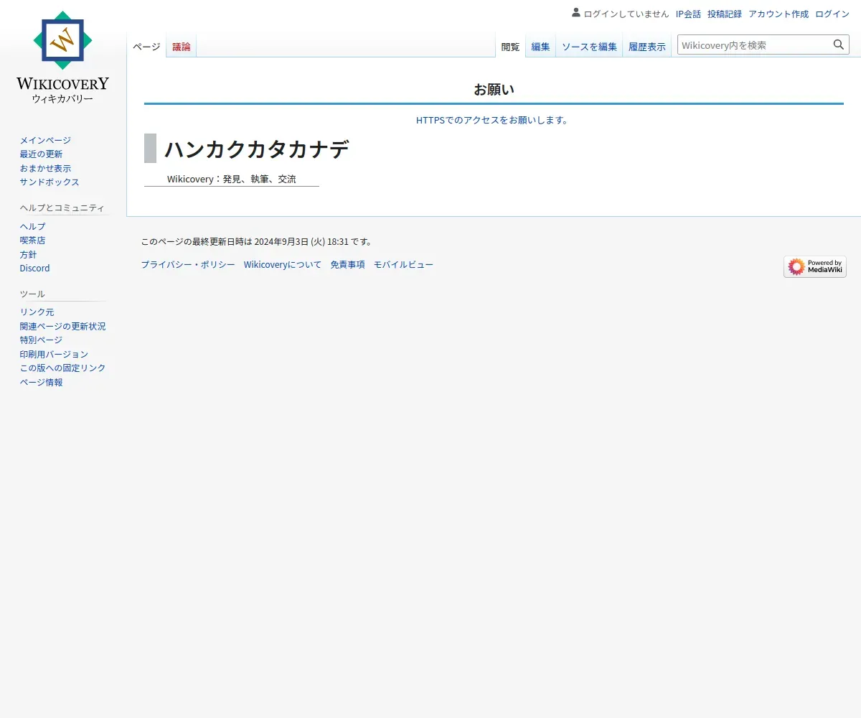Click the お願い notice heading
861x718 pixels.
coord(494,90)
